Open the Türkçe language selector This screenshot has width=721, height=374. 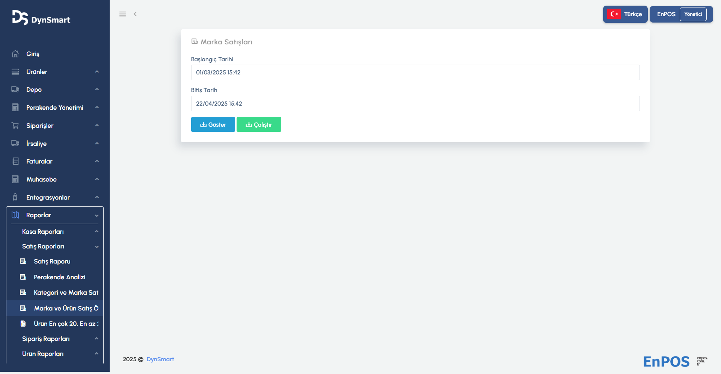[x=625, y=14]
